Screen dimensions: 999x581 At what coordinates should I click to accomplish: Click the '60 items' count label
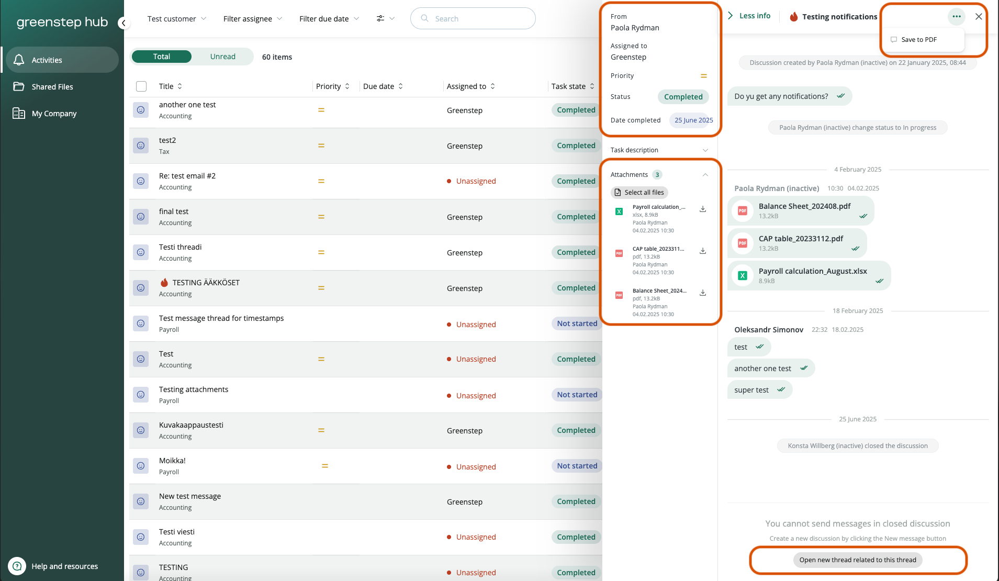277,57
